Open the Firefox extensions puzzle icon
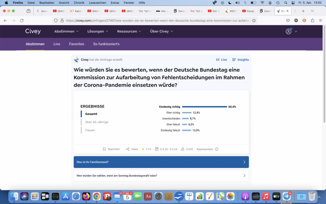 [312, 20]
